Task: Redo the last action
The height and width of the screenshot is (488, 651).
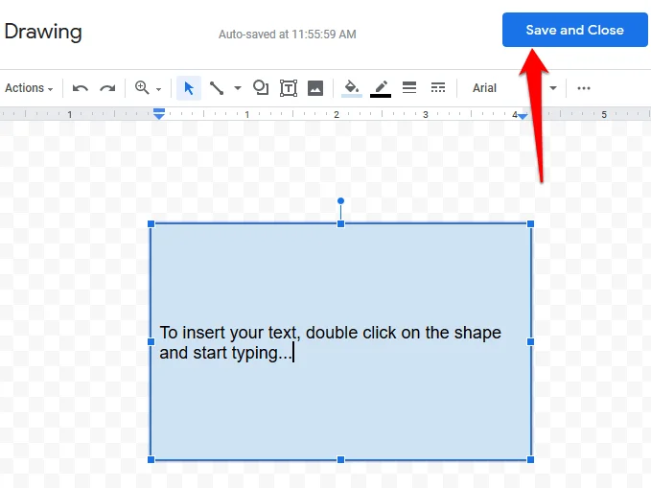Action: [107, 88]
